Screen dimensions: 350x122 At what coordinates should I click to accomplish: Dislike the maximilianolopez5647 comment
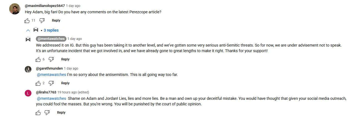tap(42, 21)
